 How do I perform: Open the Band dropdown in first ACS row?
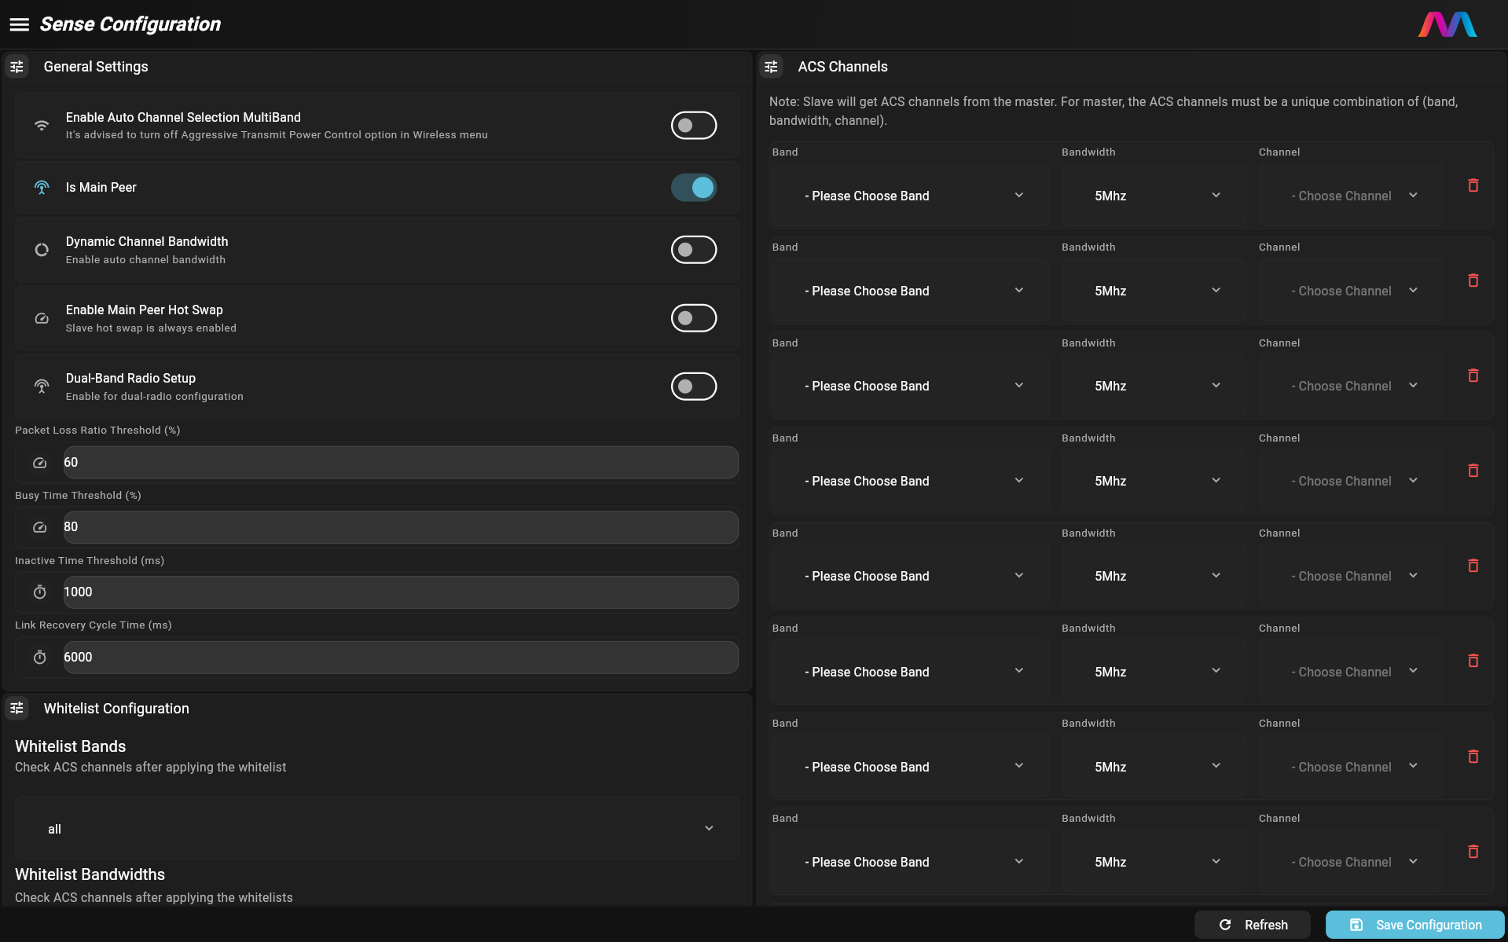pyautogui.click(x=910, y=196)
